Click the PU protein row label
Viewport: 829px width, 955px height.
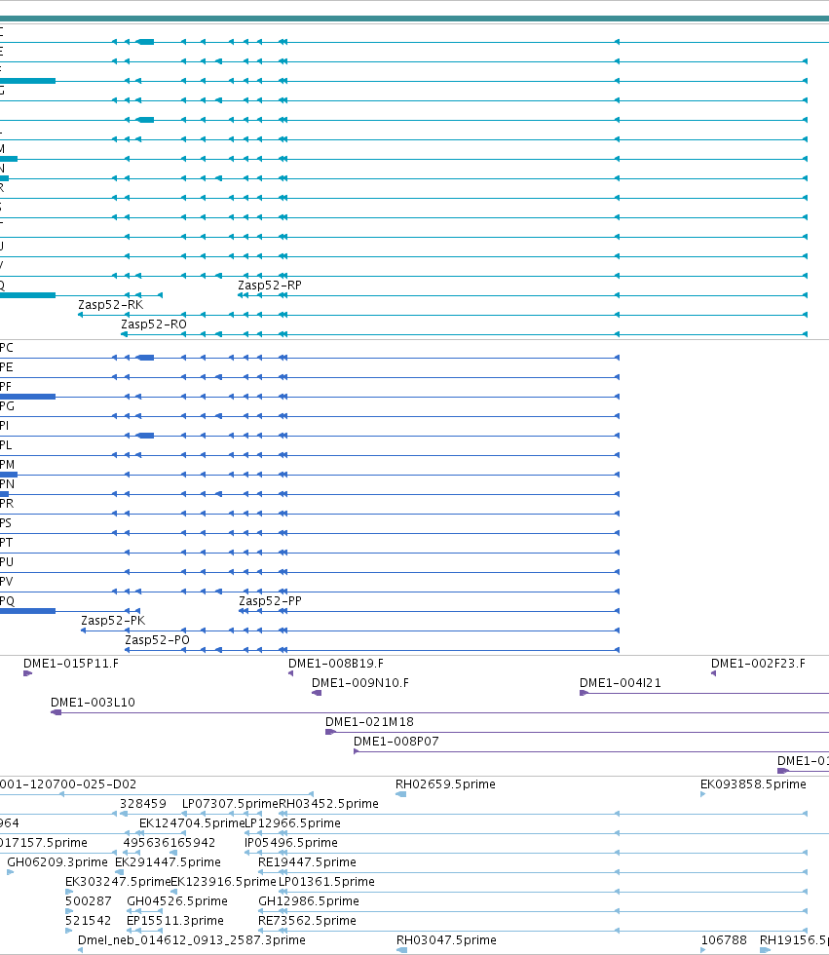[6, 561]
